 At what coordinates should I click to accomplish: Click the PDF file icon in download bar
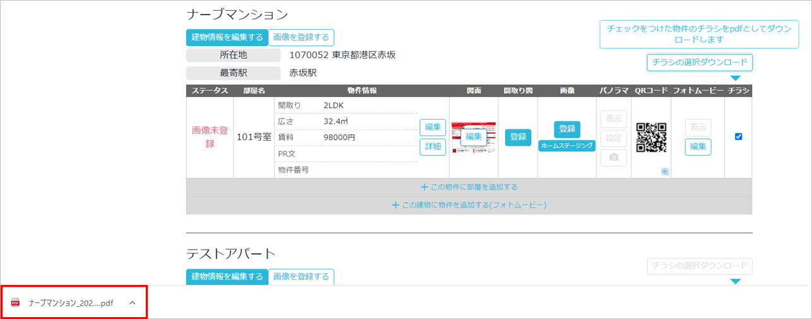[x=16, y=303]
